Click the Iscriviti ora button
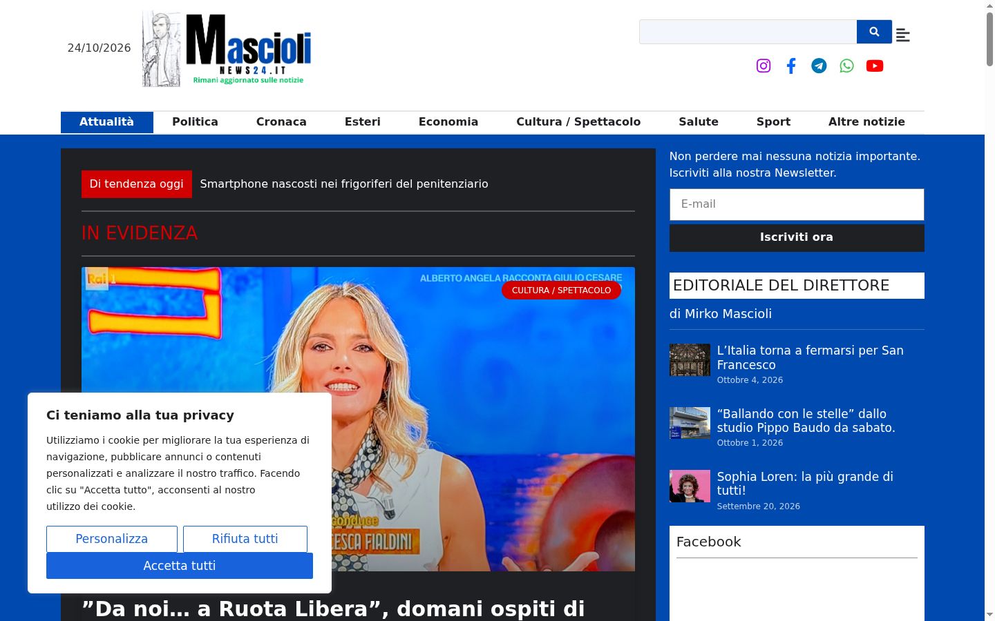Image resolution: width=995 pixels, height=621 pixels. pos(797,237)
